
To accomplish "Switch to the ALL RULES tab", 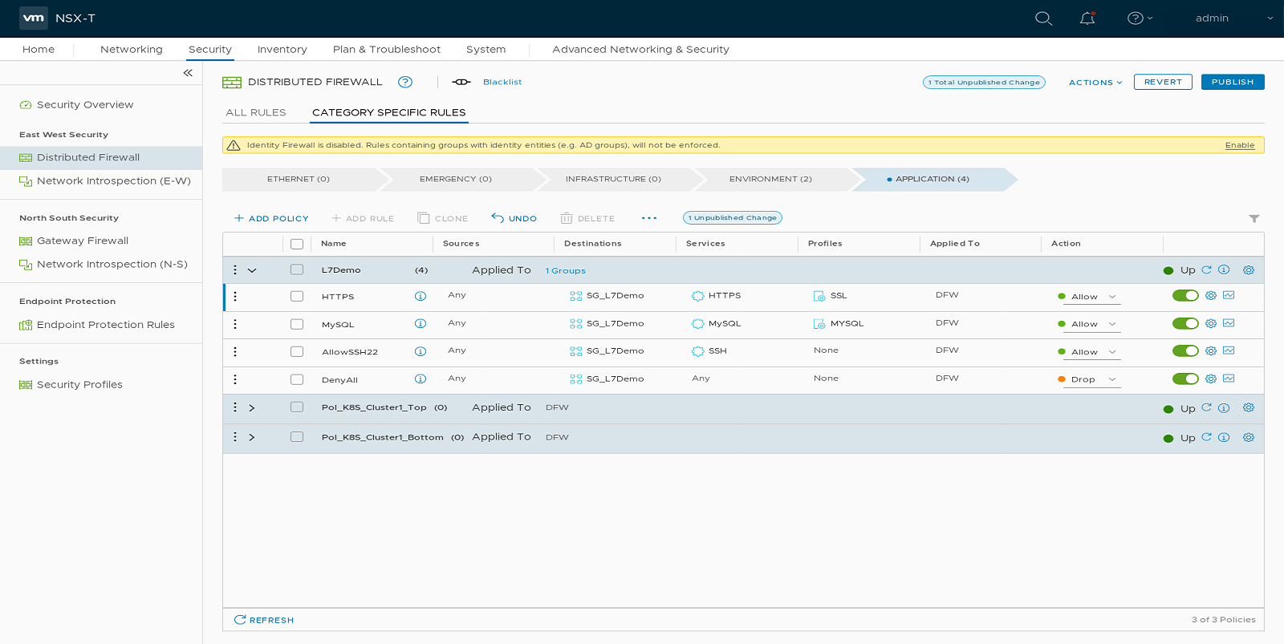I will click(256, 112).
